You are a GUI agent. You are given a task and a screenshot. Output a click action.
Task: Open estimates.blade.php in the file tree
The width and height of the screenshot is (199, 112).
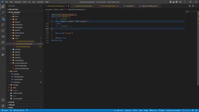pyautogui.click(x=23, y=47)
